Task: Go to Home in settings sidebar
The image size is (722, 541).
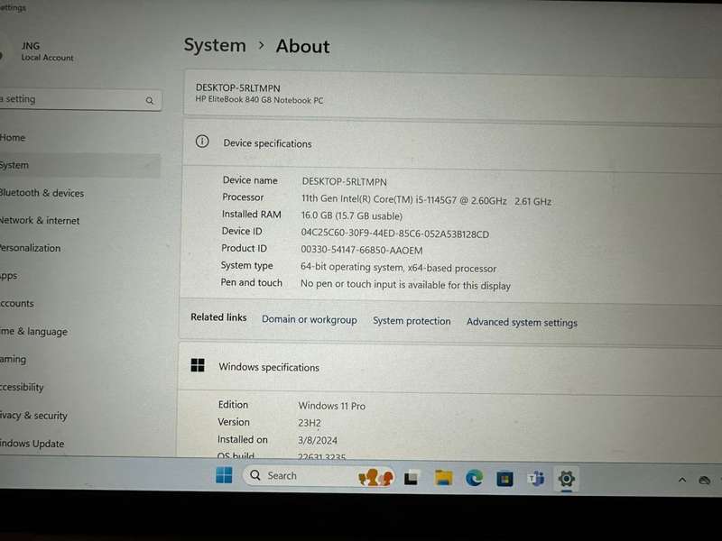Action: coord(13,138)
